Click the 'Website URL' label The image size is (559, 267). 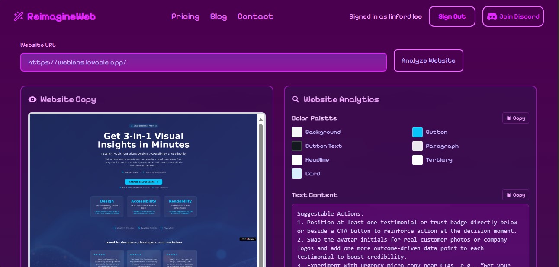(x=38, y=44)
